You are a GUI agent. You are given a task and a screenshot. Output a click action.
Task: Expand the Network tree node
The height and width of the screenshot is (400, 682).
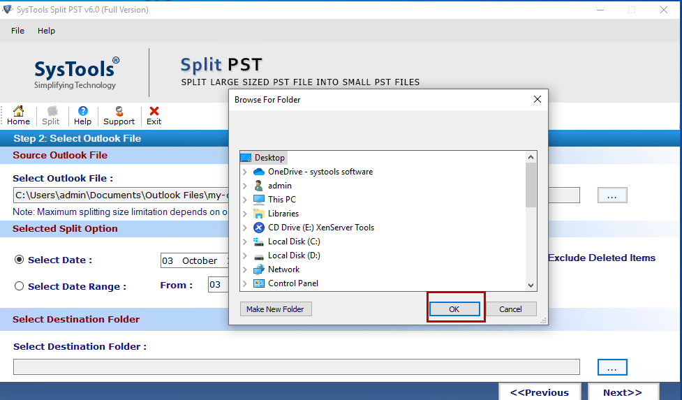(x=245, y=269)
